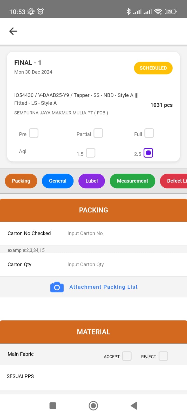Tap the WiFi status icon
The height and width of the screenshot is (417, 187).
coord(158,11)
